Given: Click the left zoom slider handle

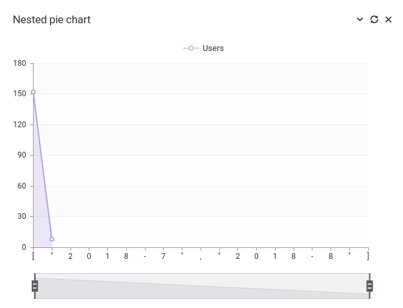Looking at the screenshot, I should 35,286.
